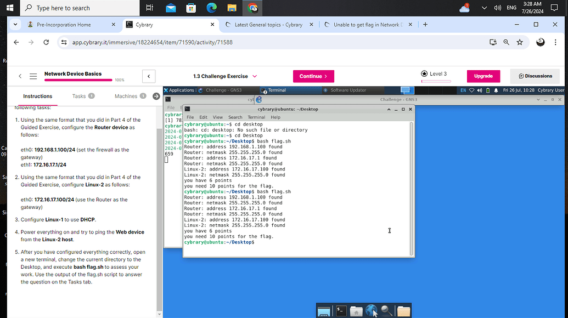Viewport: 568px width, 318px height.
Task: Open the Terminal menu in terminal window
Action: coord(256,117)
